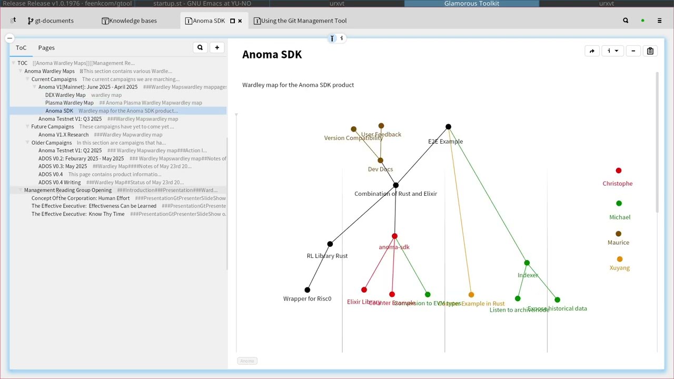Collapse the TOC root node
Screen dimensions: 674x379
[x=13, y=63]
